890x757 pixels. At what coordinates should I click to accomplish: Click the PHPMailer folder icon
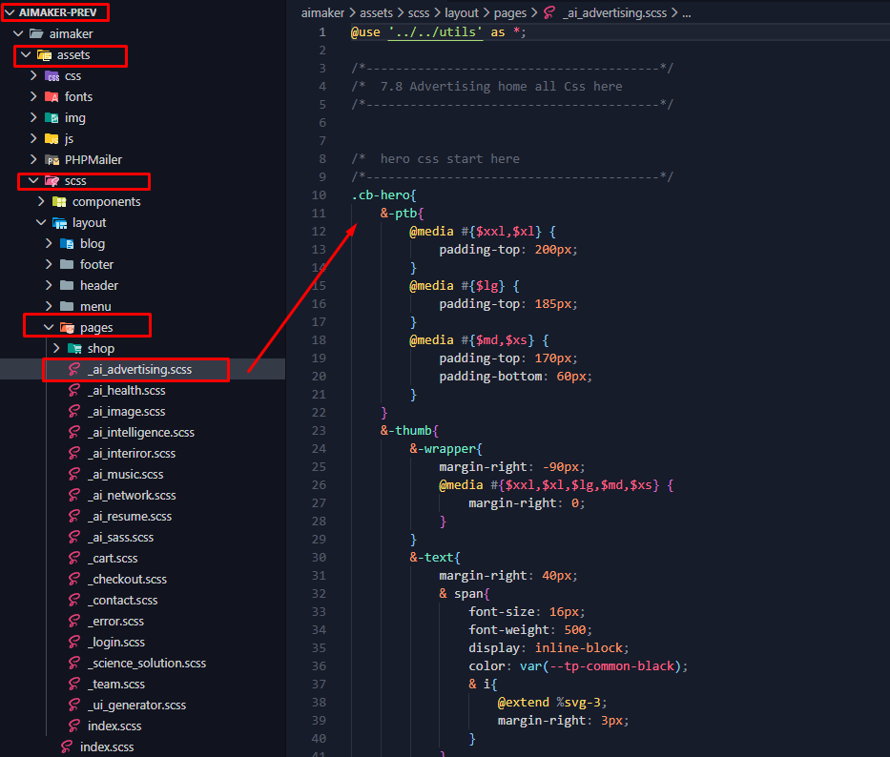coord(52,160)
